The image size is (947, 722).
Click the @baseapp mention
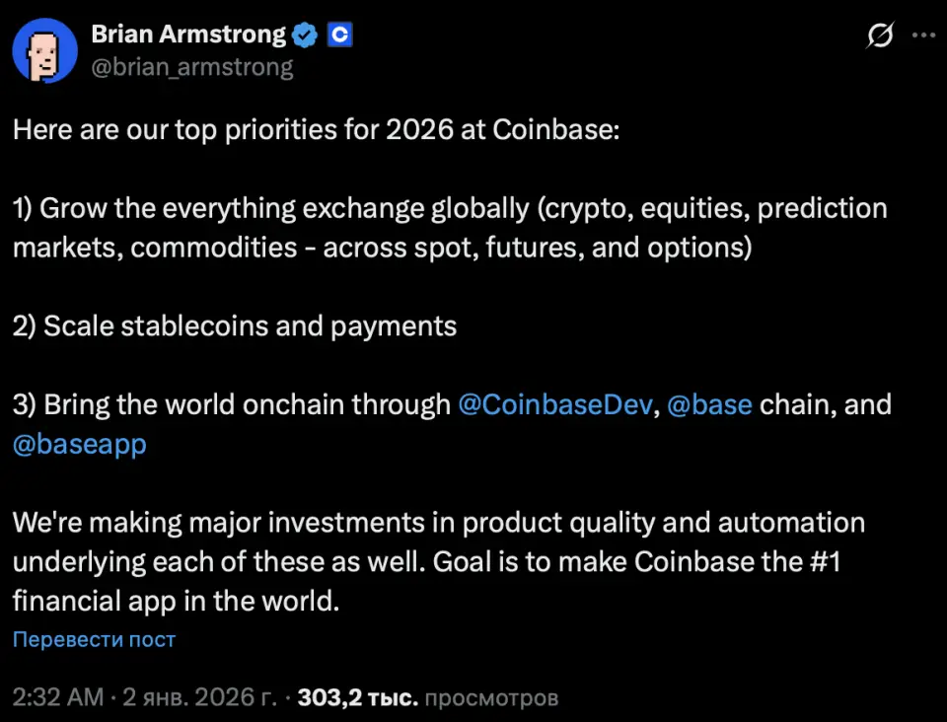click(x=79, y=444)
